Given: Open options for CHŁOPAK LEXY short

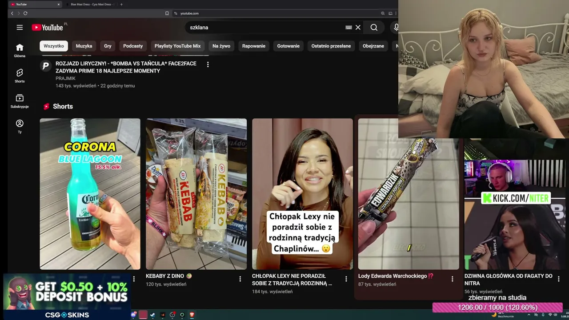Looking at the screenshot, I should point(346,279).
